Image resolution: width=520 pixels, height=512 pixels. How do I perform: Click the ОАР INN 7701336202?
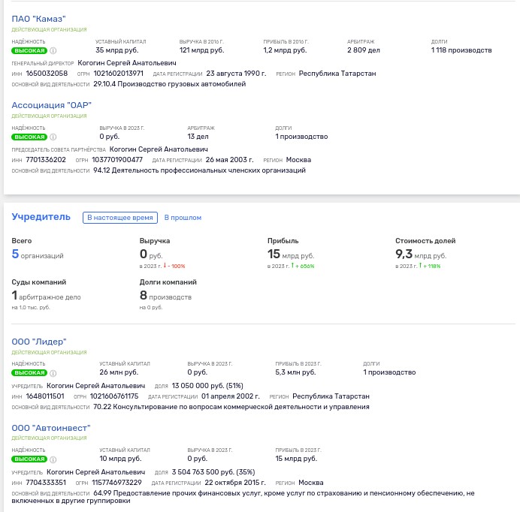46,160
